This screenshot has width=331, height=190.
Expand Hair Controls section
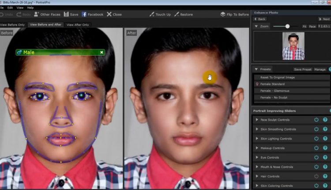[257, 176]
